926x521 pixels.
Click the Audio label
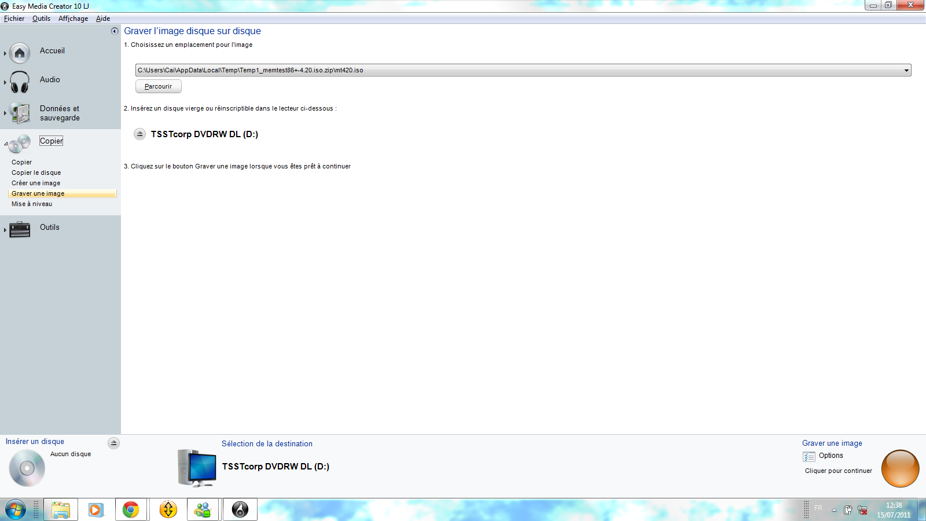pyautogui.click(x=50, y=80)
